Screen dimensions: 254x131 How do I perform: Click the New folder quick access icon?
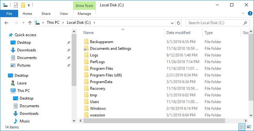point(23,5)
